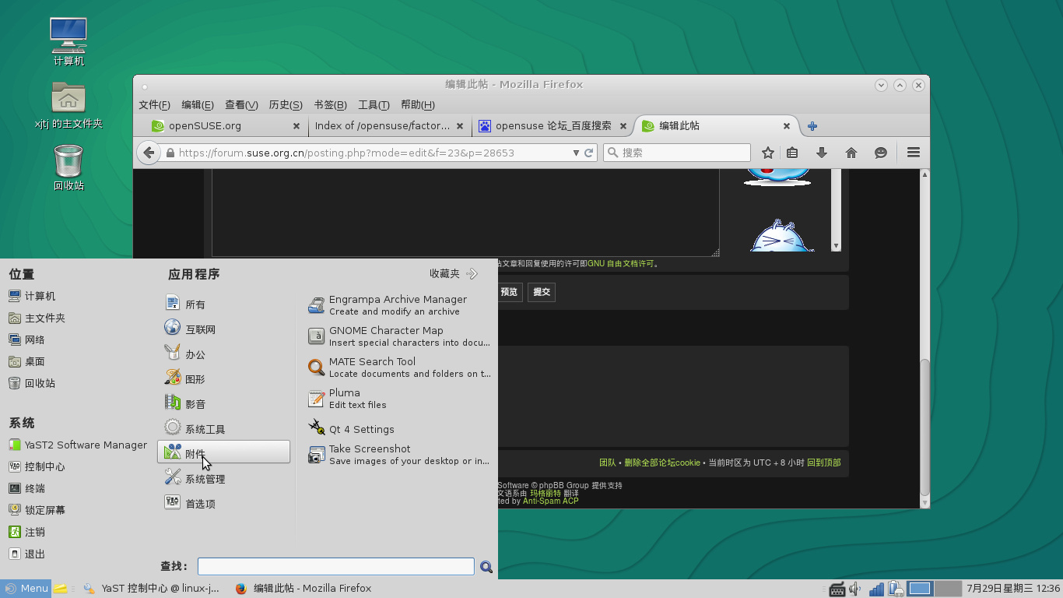Open 回收站 desktop icon
This screenshot has width=1063, height=598.
click(68, 167)
